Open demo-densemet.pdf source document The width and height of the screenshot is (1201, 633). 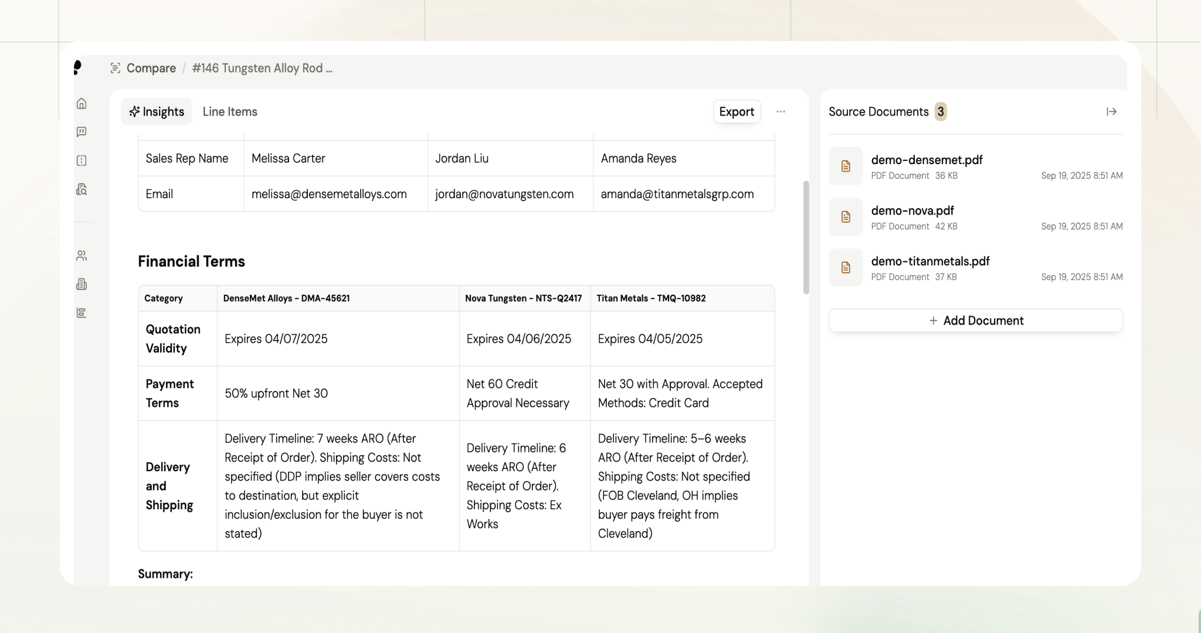[927, 160]
